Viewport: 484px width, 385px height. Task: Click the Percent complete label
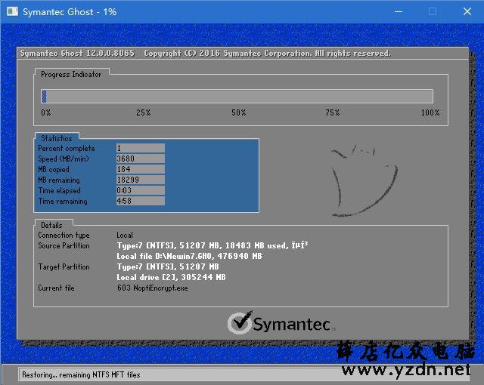click(67, 149)
